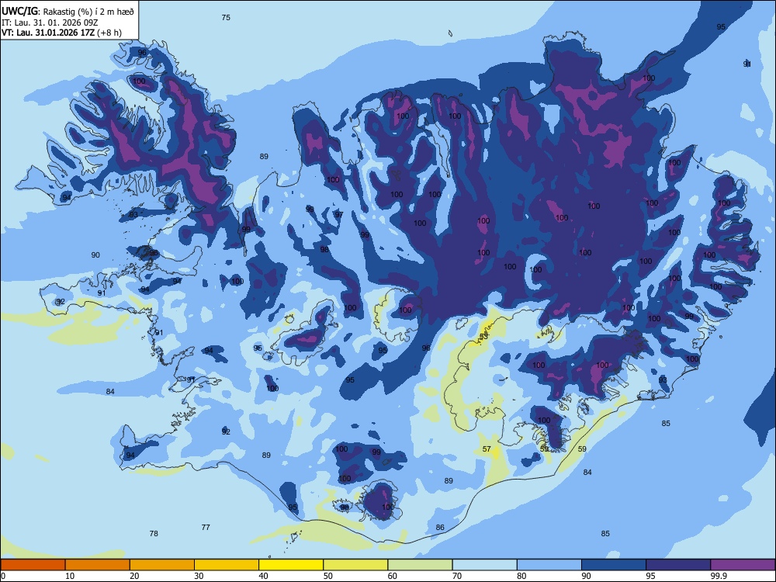Pick the offshore humidity value 78

click(154, 534)
